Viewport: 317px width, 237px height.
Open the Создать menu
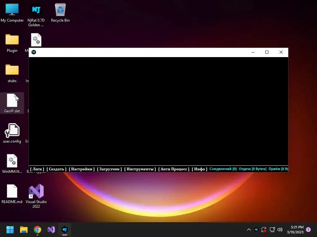click(56, 169)
